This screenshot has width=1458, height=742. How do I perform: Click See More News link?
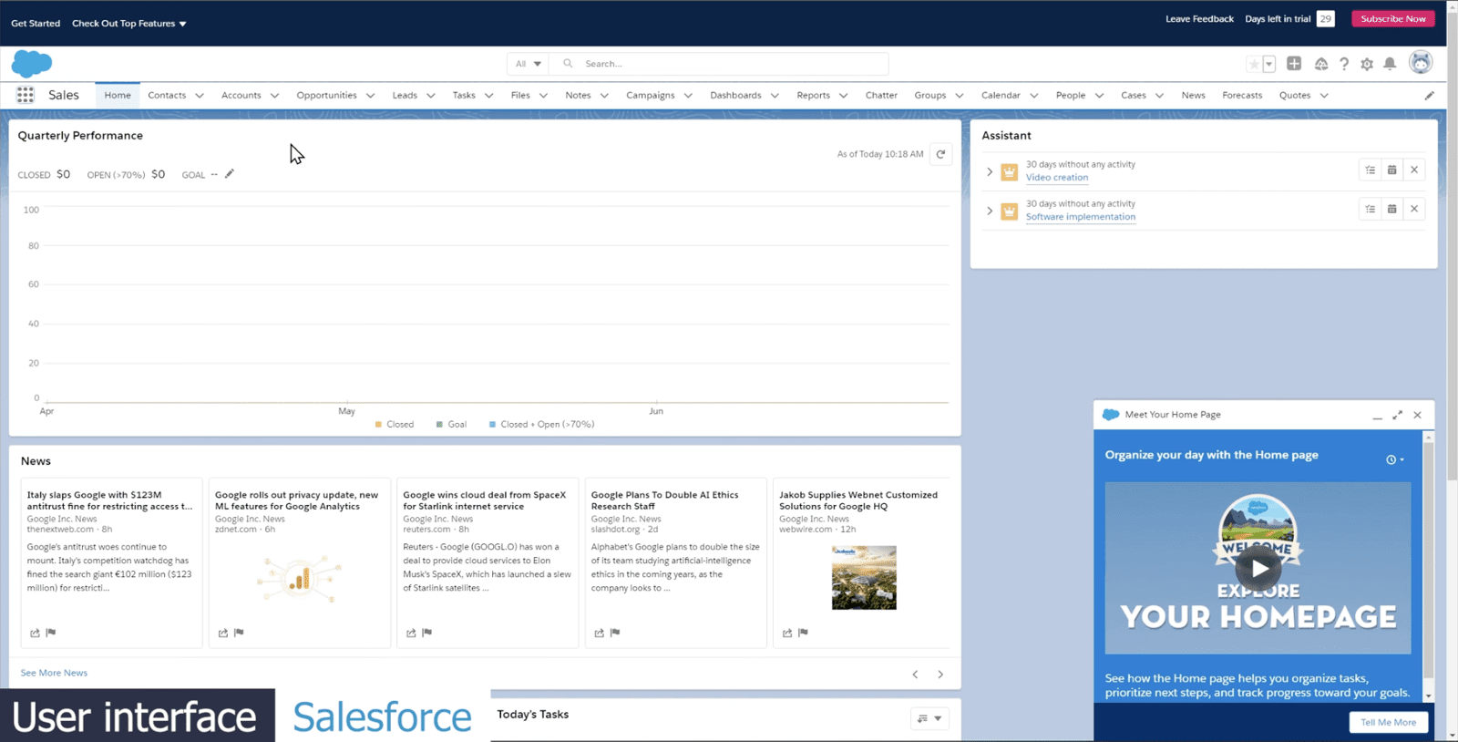click(54, 673)
